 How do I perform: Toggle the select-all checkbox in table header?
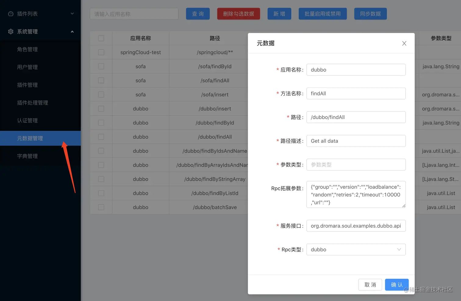click(101, 38)
